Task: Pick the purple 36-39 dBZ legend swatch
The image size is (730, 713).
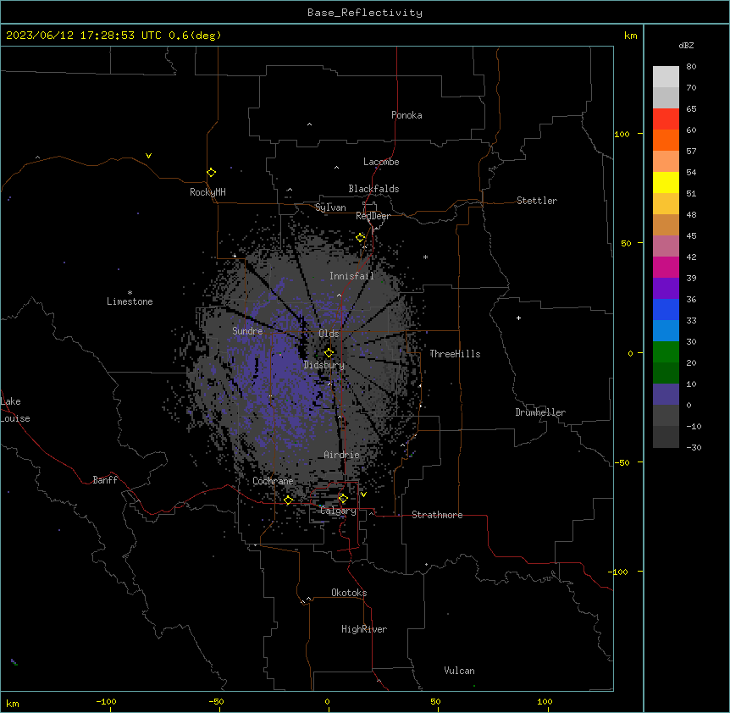Action: tap(666, 289)
